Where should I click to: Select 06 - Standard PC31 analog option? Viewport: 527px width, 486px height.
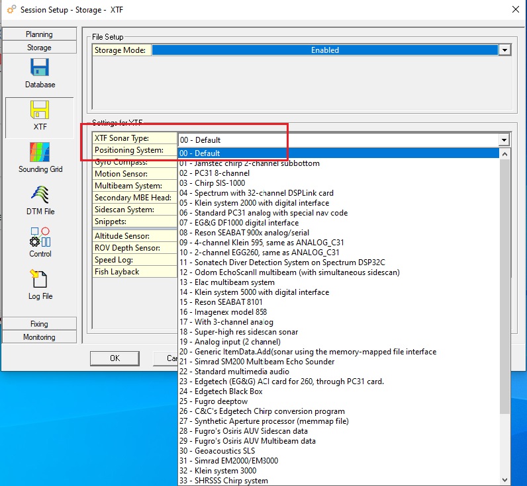coord(338,213)
